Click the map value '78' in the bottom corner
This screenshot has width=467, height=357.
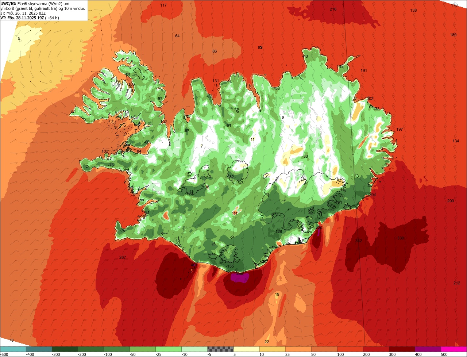[11, 340]
